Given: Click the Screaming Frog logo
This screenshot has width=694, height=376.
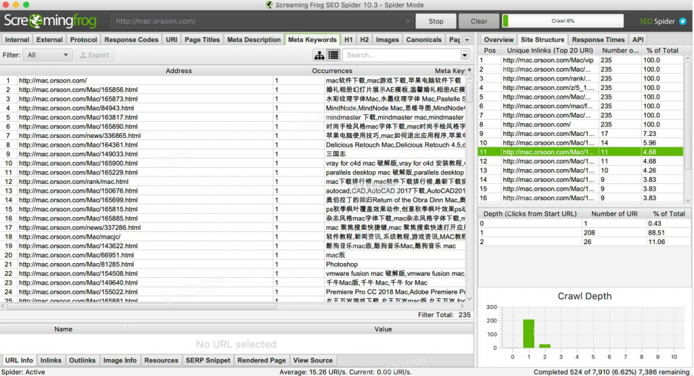Looking at the screenshot, I should point(52,21).
